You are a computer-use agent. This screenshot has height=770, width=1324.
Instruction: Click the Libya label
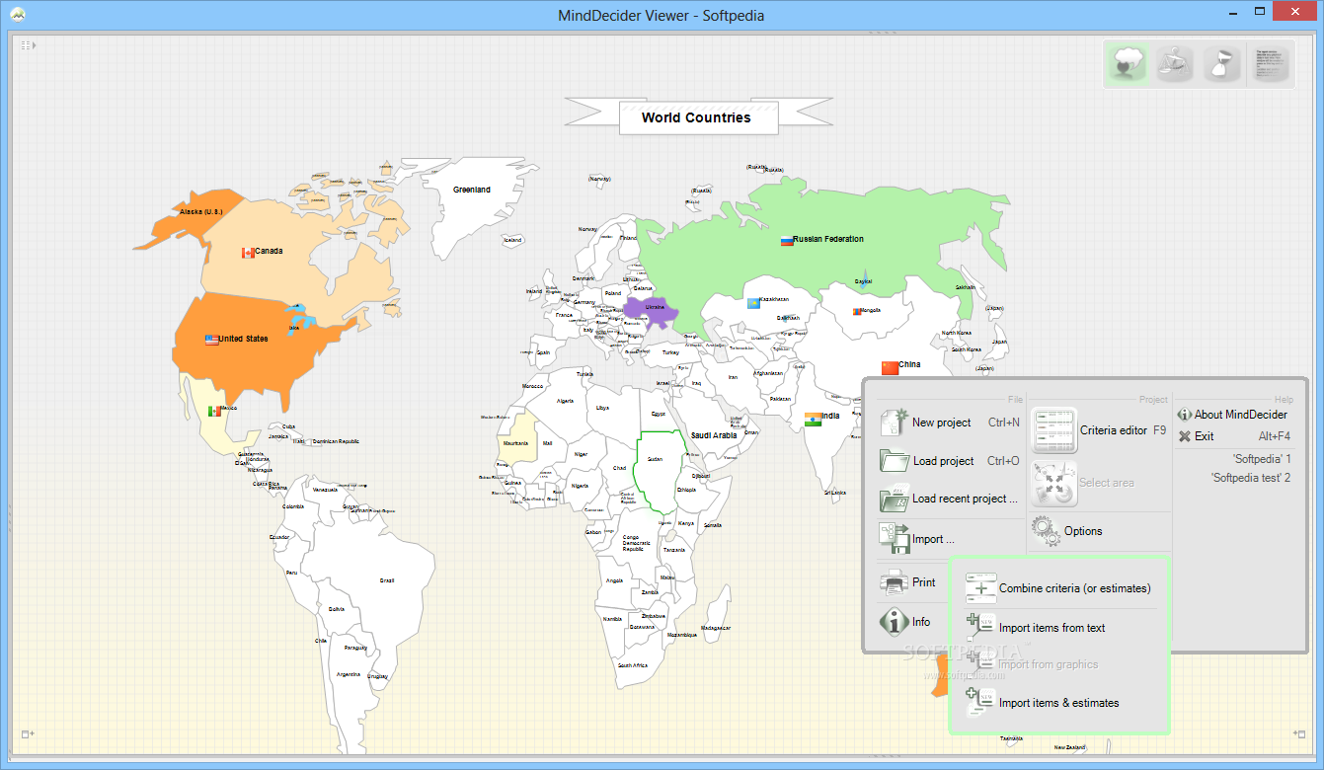coord(602,408)
